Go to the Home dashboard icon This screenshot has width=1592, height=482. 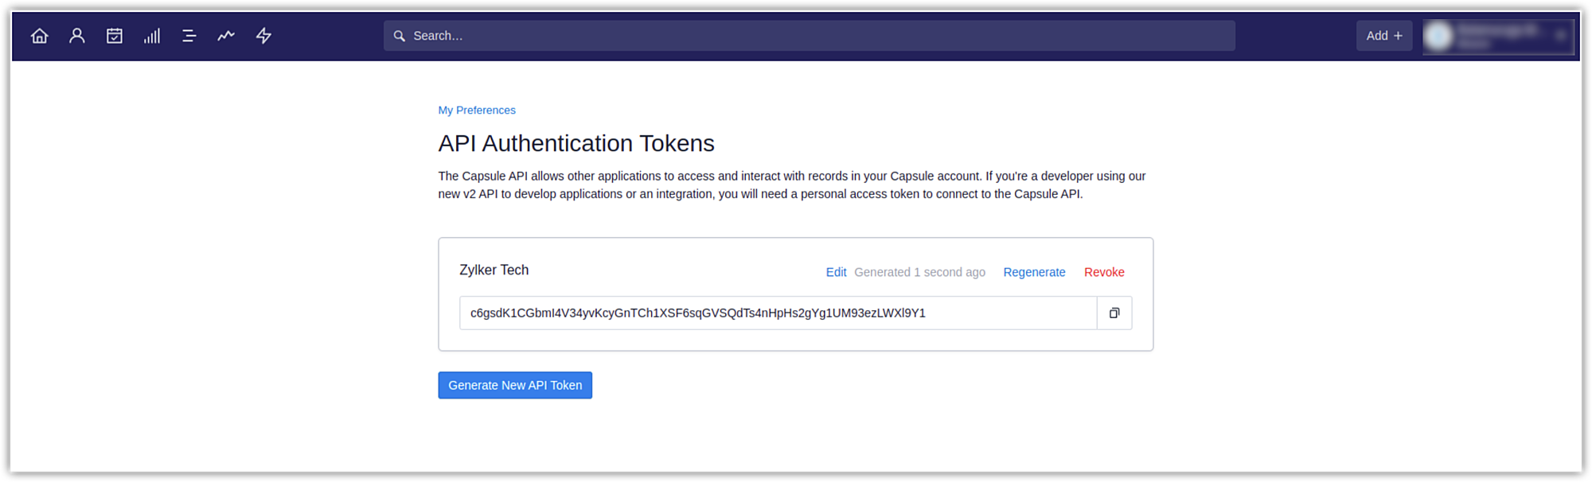(39, 36)
